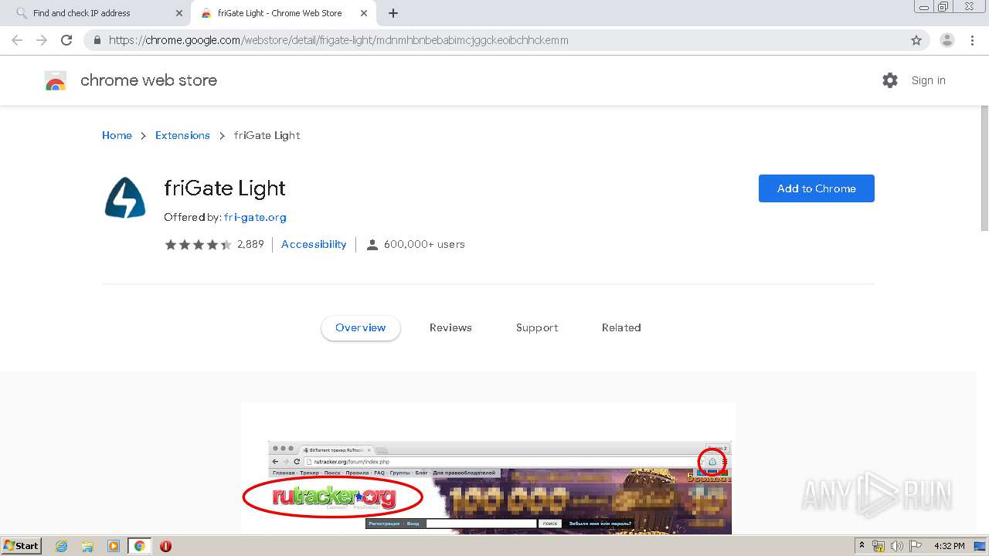Click the 4:32 PM system clock
The height and width of the screenshot is (556, 989).
coord(949,546)
